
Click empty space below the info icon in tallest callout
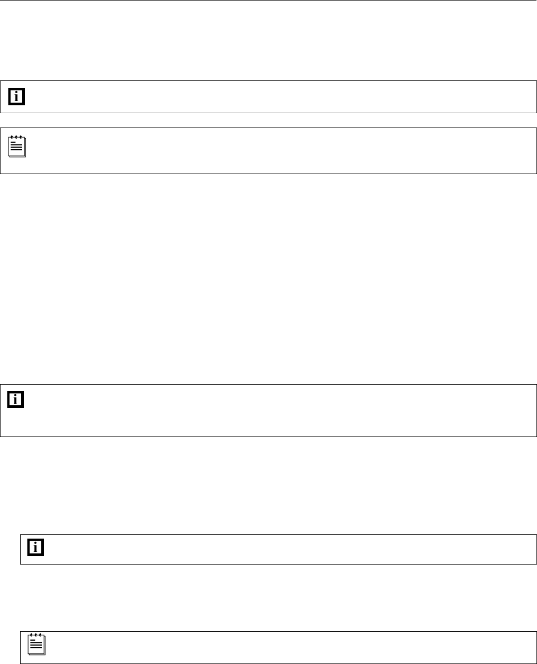16,423
